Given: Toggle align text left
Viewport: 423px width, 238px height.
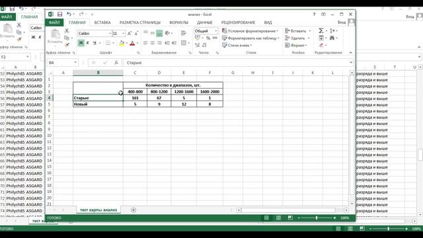Looking at the screenshot, I should click(x=145, y=43).
